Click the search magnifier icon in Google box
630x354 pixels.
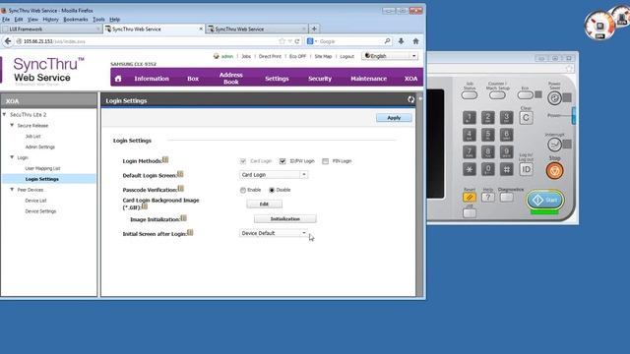pos(387,41)
